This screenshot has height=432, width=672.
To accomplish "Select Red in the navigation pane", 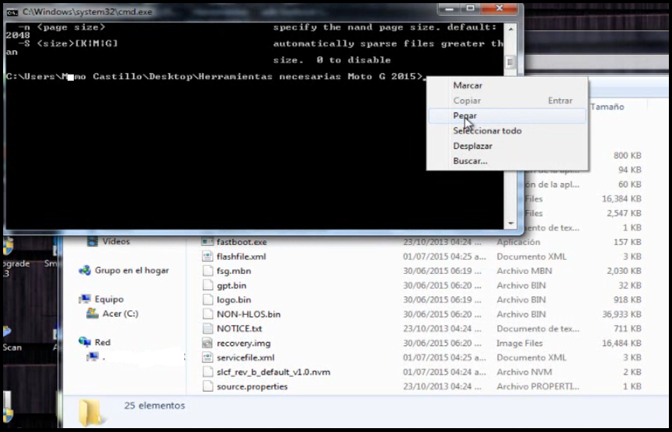I will click(x=103, y=342).
